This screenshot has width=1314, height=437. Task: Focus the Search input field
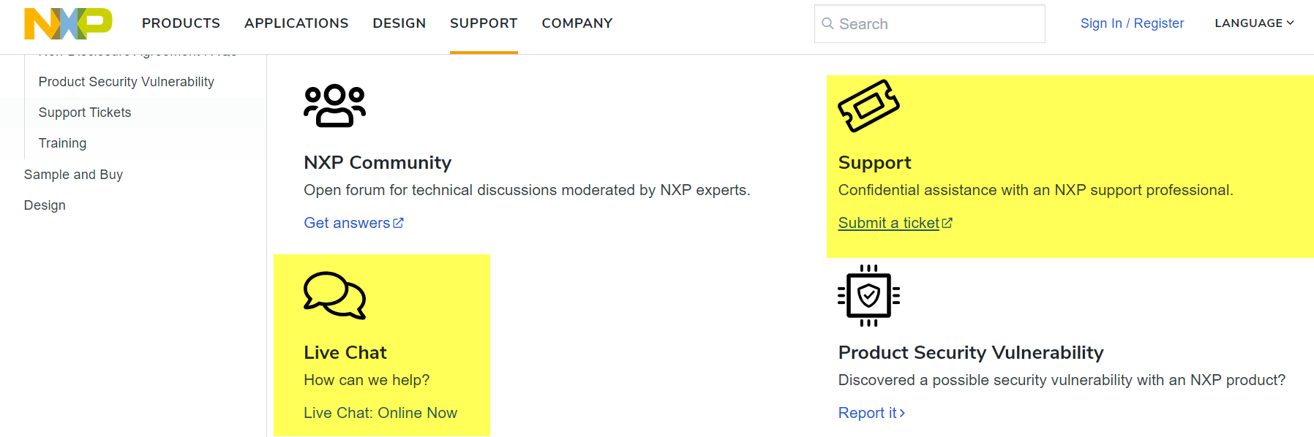click(936, 24)
